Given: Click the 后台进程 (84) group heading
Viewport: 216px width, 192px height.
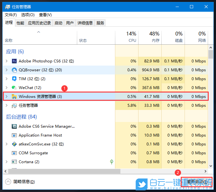Looking at the screenshot, I should click(x=21, y=117).
